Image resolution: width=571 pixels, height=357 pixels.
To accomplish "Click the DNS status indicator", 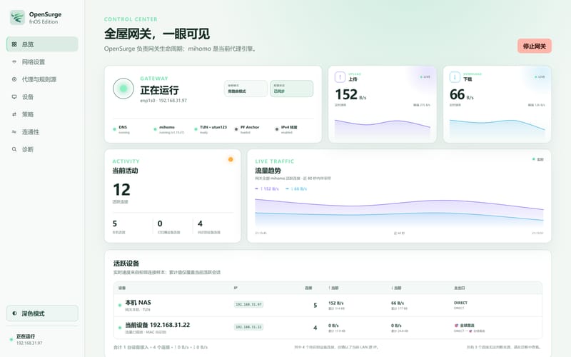I will point(121,129).
